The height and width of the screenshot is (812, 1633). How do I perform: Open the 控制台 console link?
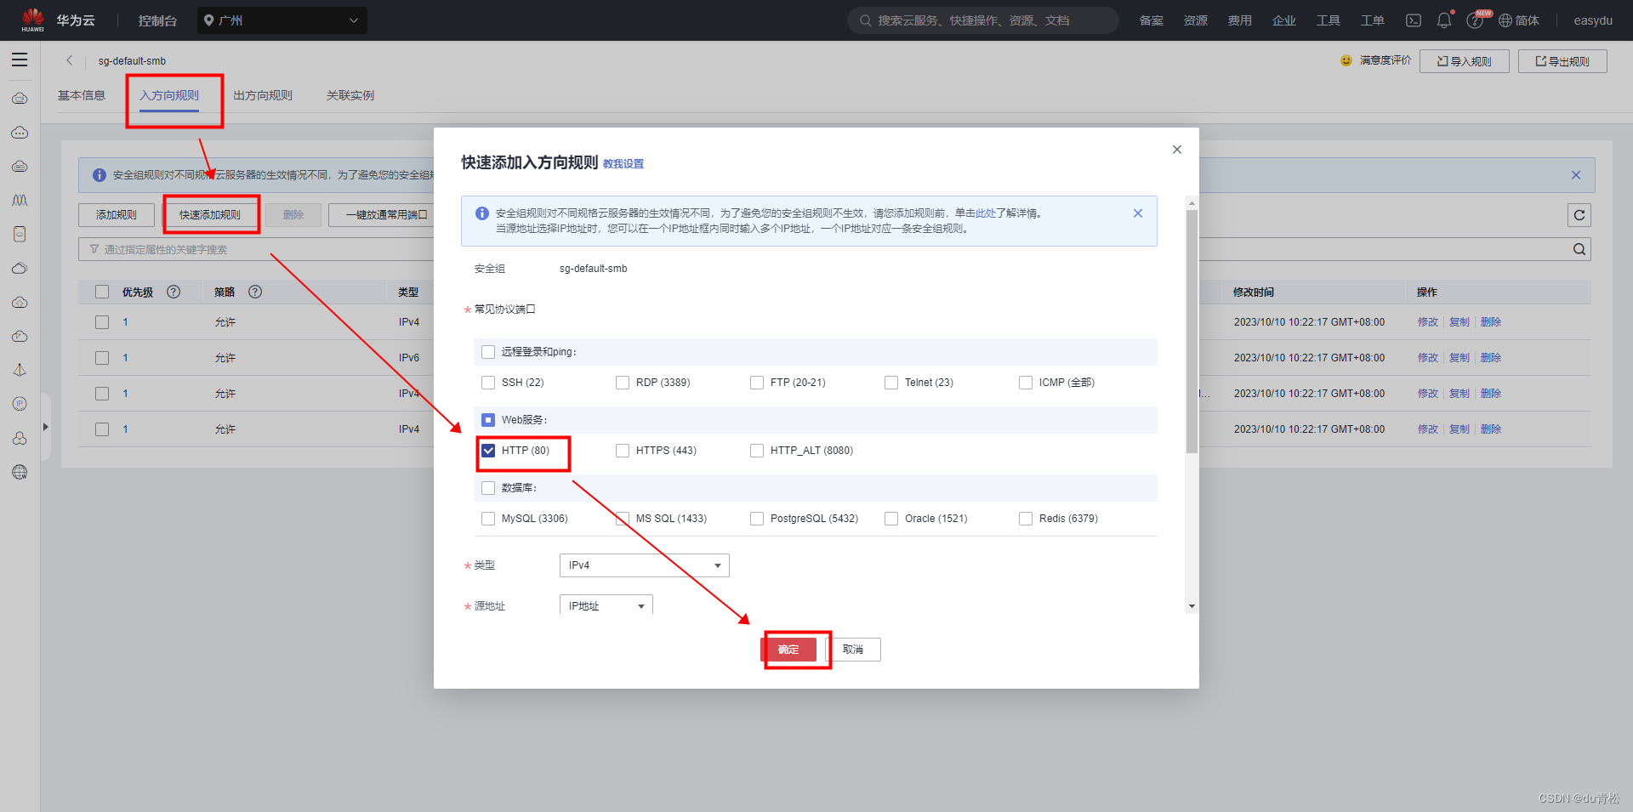point(157,20)
